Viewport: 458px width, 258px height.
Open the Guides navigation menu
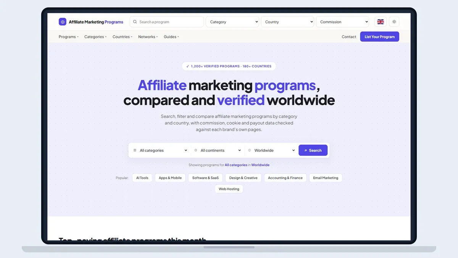(x=171, y=37)
